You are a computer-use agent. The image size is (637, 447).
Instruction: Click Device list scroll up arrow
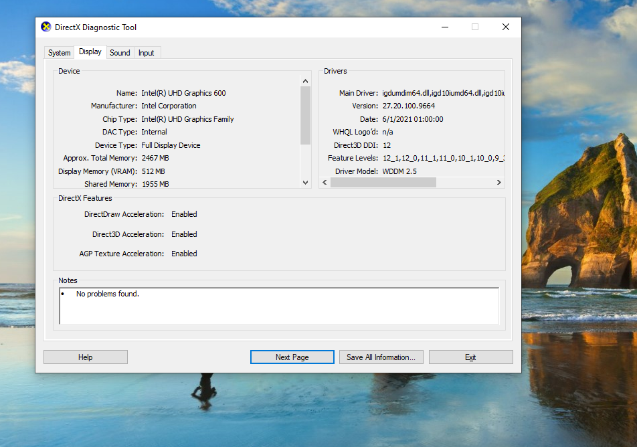[306, 81]
